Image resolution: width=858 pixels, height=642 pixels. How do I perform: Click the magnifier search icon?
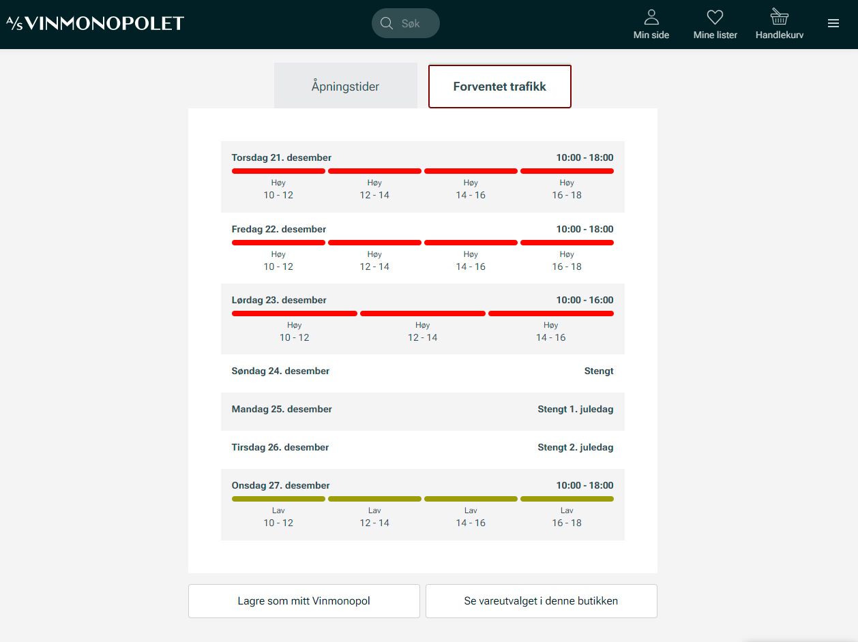point(387,23)
